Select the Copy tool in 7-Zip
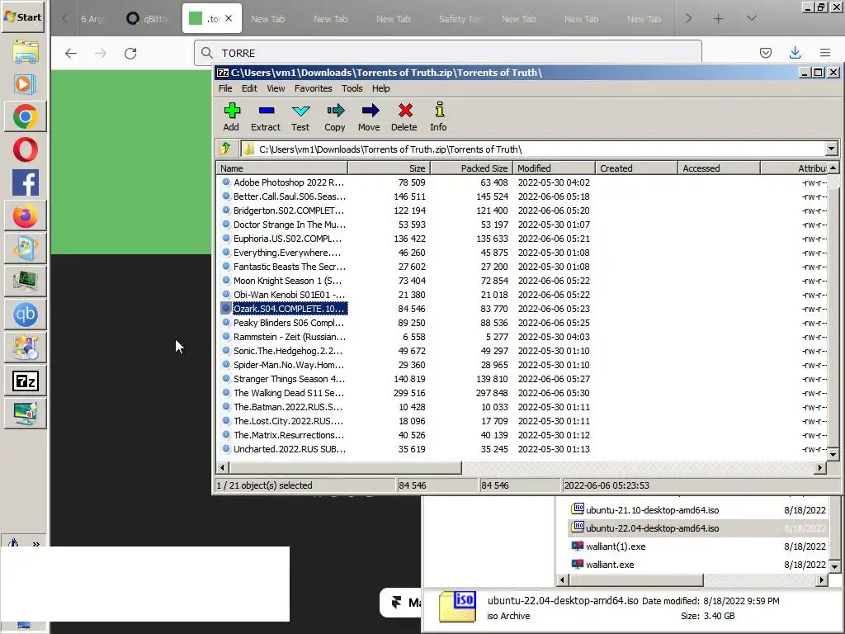845x634 pixels. tap(335, 117)
